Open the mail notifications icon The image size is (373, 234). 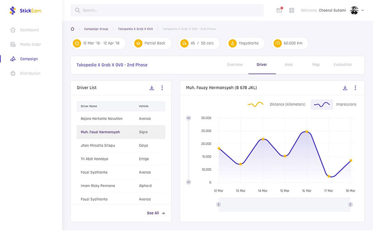279,10
